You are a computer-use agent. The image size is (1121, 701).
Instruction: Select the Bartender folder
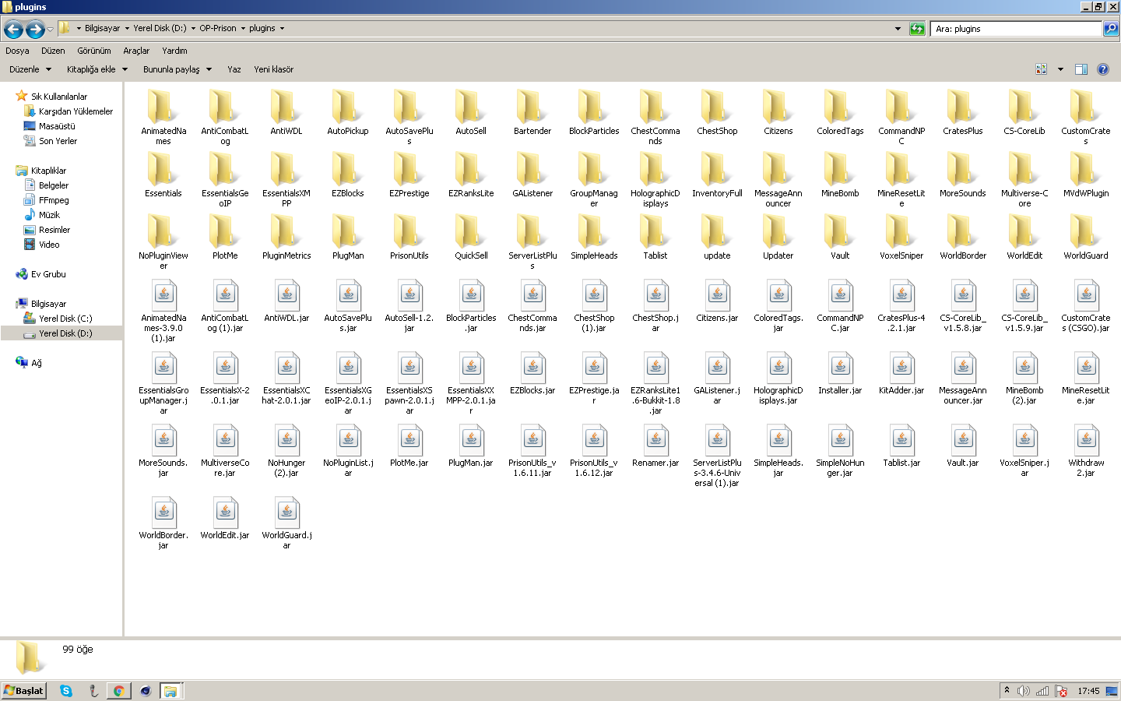tap(532, 113)
